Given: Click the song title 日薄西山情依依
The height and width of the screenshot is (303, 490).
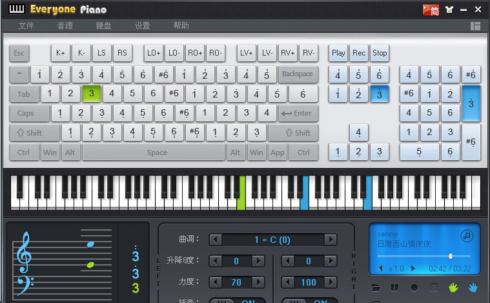Looking at the screenshot, I should (x=403, y=244).
